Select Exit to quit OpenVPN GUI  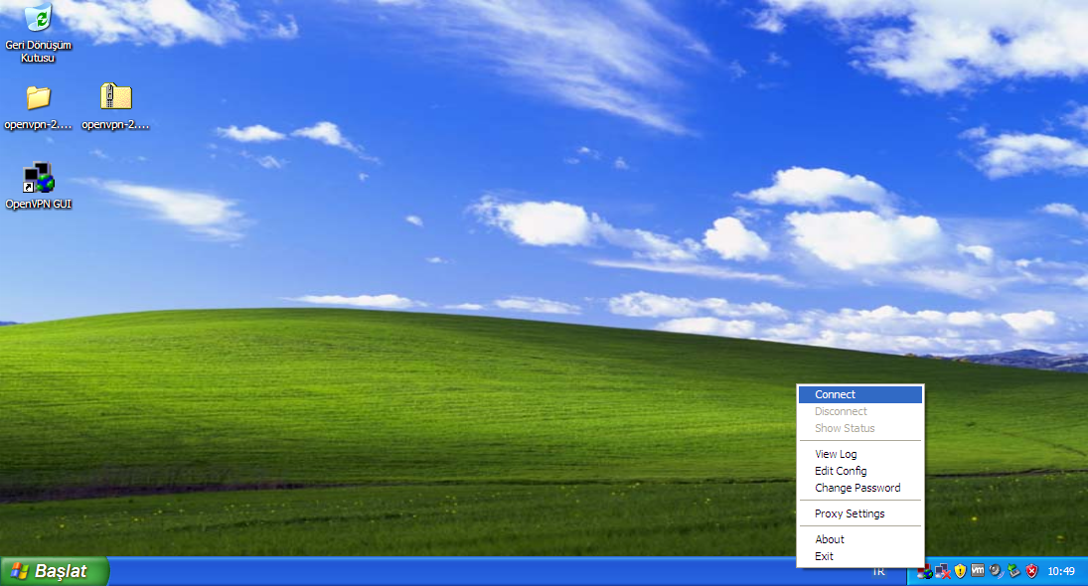coord(859,556)
